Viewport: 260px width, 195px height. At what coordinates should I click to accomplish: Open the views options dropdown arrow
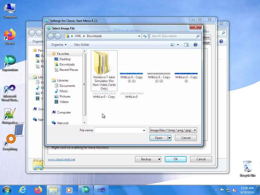point(178,45)
